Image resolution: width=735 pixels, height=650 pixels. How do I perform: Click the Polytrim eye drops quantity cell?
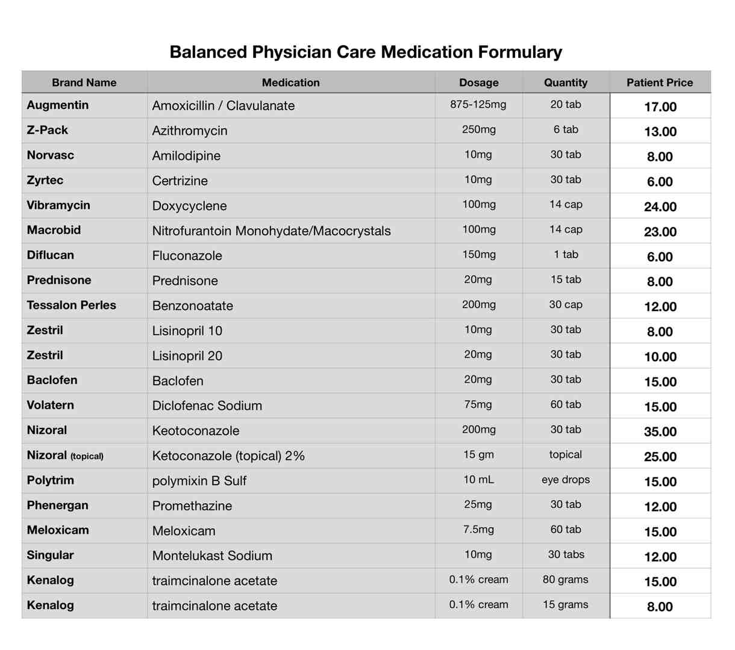(x=566, y=480)
